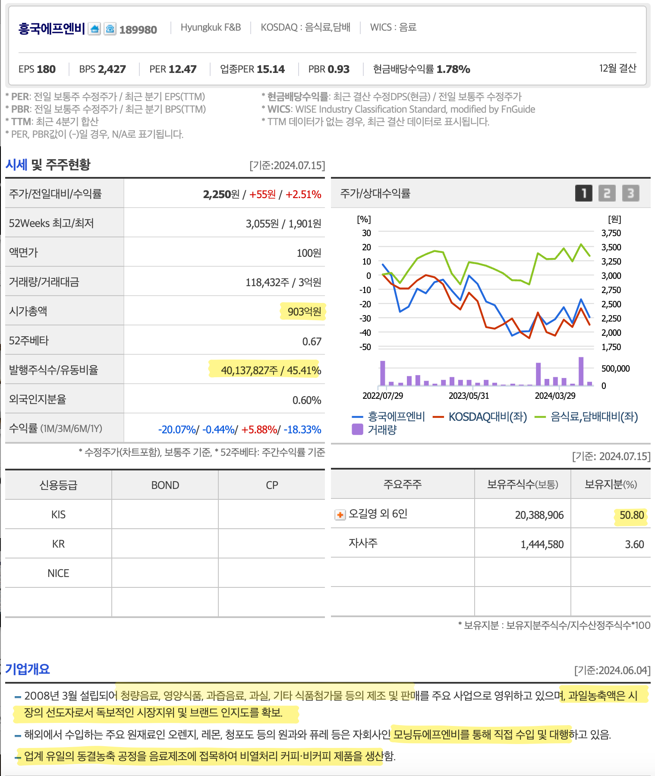
Task: Click the KOSDAQ : 음식료,담배 label
Action: coord(305,27)
